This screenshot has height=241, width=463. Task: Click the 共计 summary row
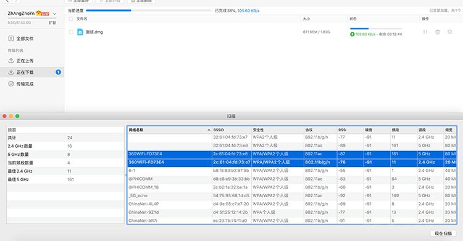click(x=65, y=137)
